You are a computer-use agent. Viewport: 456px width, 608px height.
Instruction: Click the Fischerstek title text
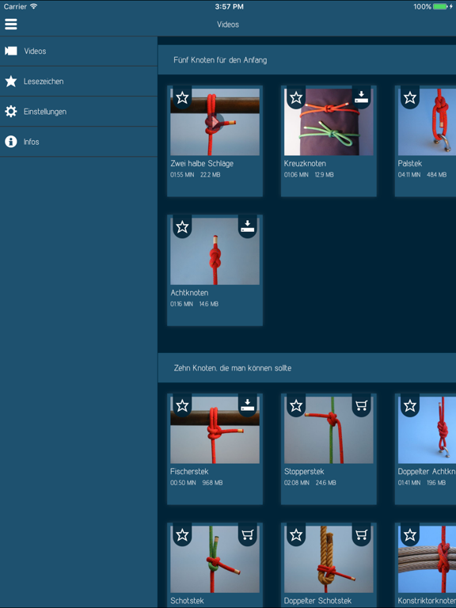(x=189, y=472)
